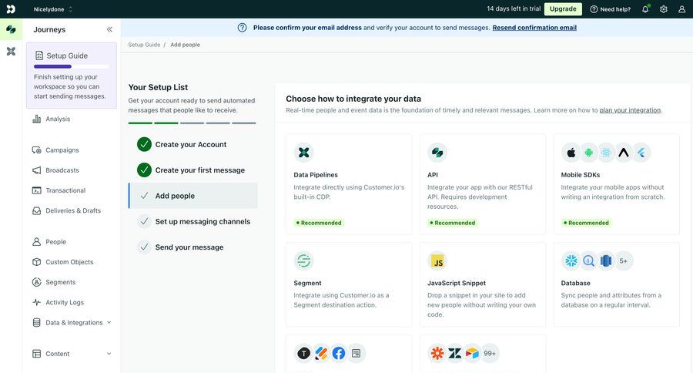Expand the Content menu chevron
The height and width of the screenshot is (373, 693).
coord(109,354)
